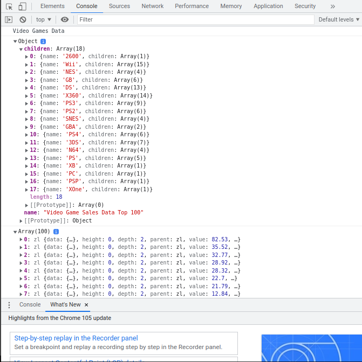Expand the [[Prototype]]: Object node
This screenshot has width=362, height=362.
tap(21, 221)
